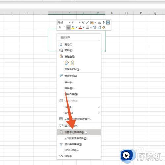165x165 pixels.
Task: Choose Copy (C) from context menu
Action: [x=79, y=50]
